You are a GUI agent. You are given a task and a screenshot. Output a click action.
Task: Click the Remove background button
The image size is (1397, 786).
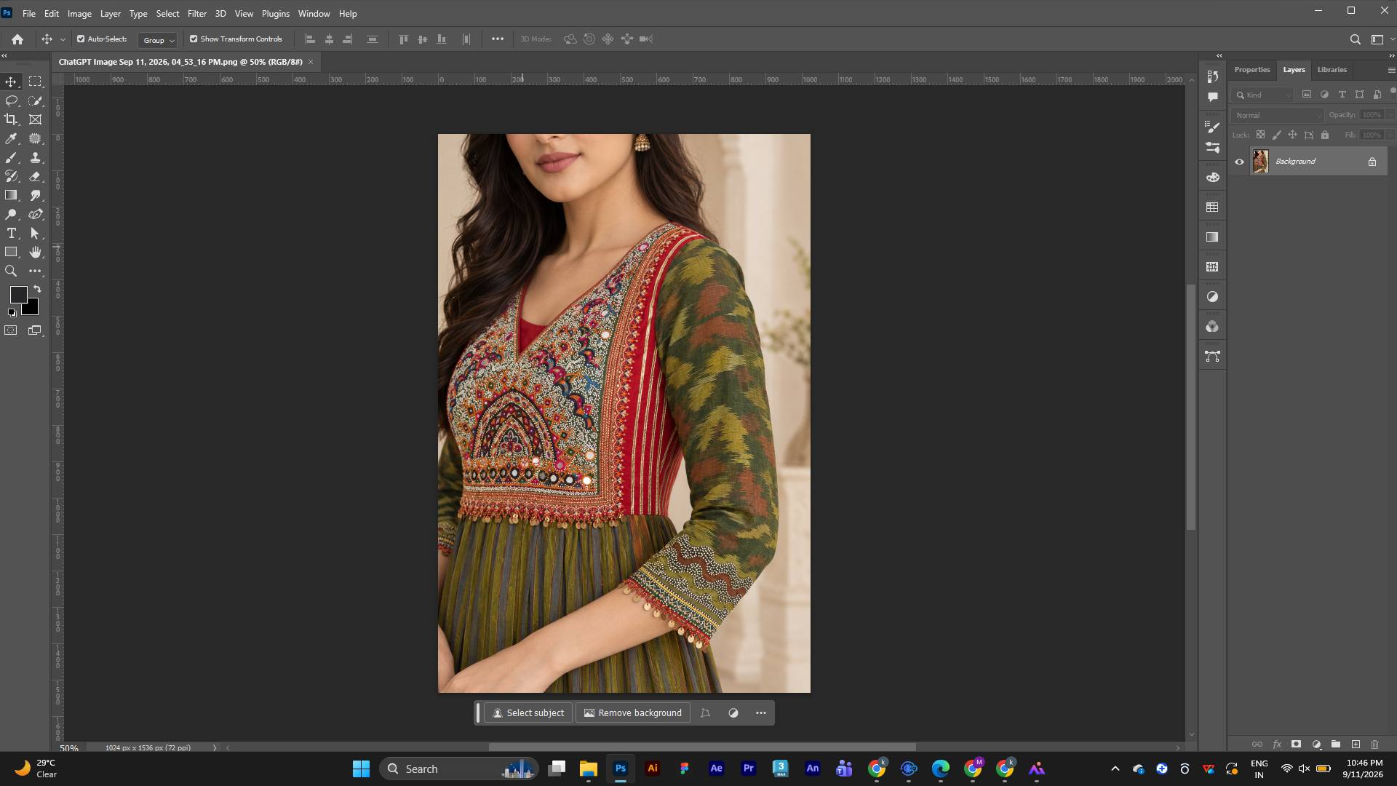tap(633, 713)
